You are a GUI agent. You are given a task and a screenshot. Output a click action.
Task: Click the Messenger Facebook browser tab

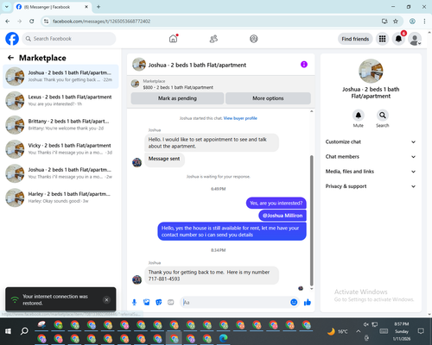[x=52, y=7]
